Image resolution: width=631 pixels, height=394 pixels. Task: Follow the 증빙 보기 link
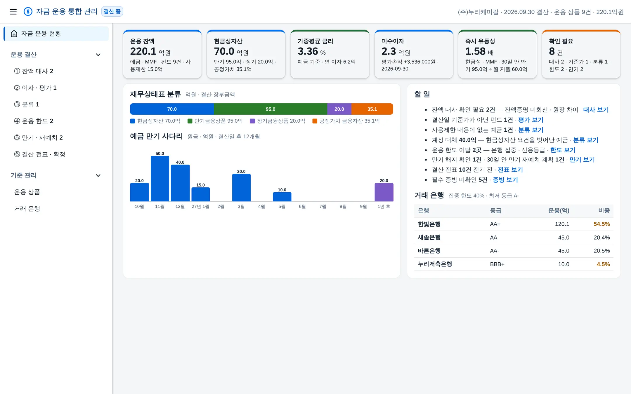pyautogui.click(x=505, y=180)
